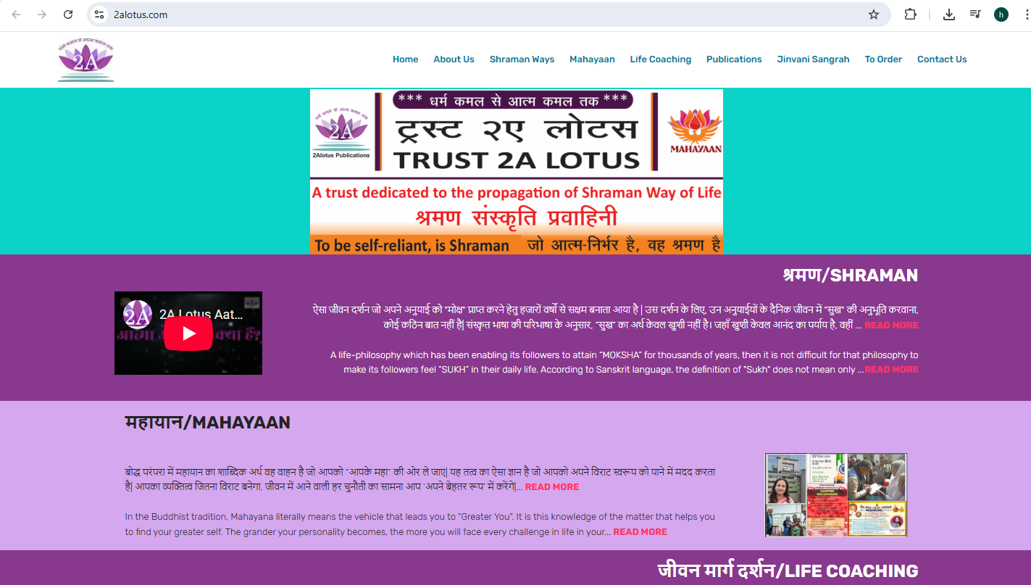
Task: Open the To Order nav item
Action: (883, 59)
